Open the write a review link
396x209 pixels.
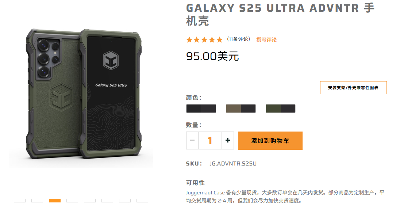[x=266, y=40]
